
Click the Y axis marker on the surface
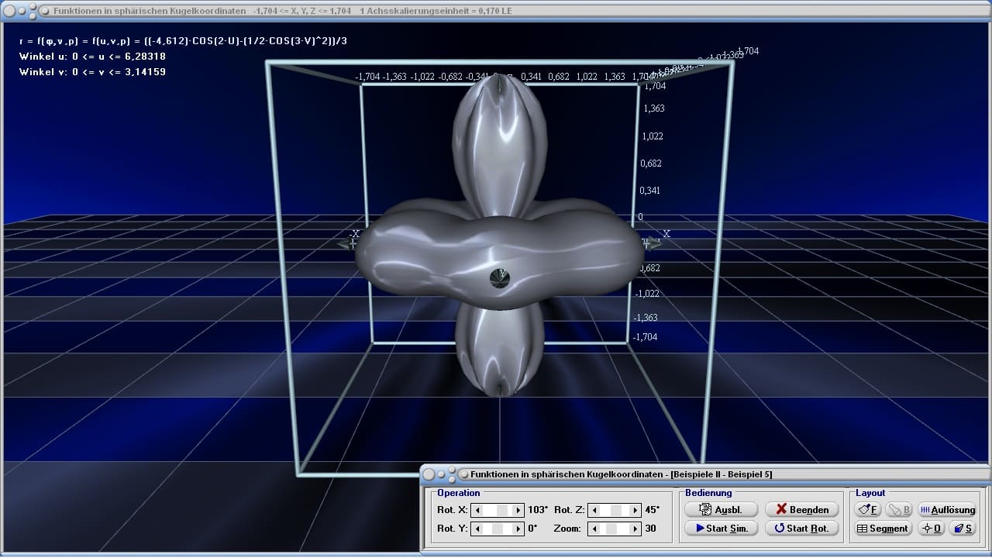[501, 277]
